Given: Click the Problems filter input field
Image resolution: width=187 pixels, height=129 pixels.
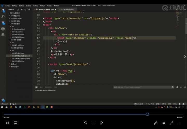Looking at the screenshot, I should pos(142,87).
